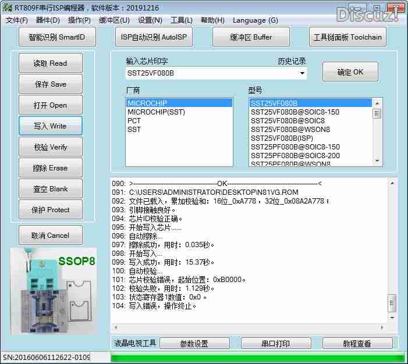Click ISP自动识别 AutoISP button
Image resolution: width=408 pixels, height=364 pixels.
[154, 37]
